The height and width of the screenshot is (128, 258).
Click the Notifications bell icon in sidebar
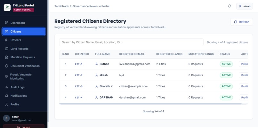(x=7, y=96)
